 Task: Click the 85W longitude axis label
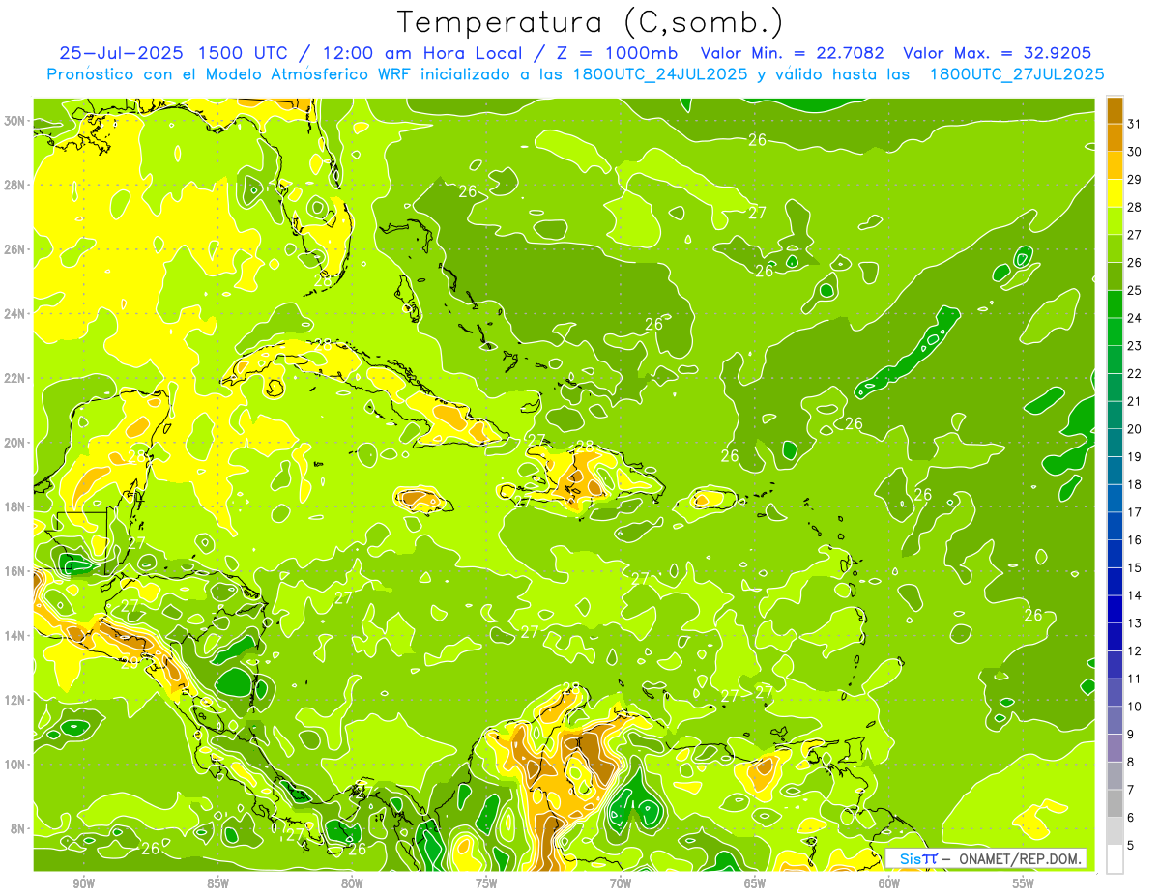point(218,882)
